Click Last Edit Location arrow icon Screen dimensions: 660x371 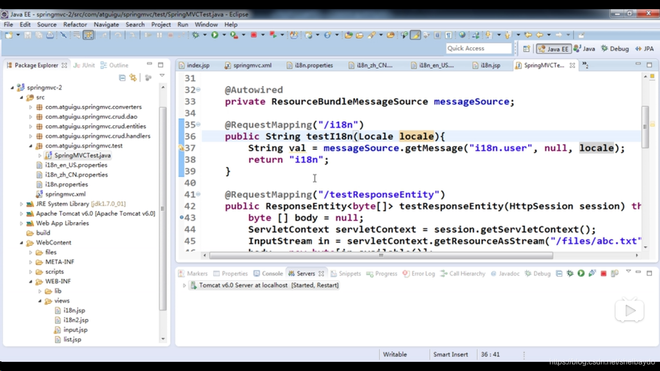click(528, 35)
